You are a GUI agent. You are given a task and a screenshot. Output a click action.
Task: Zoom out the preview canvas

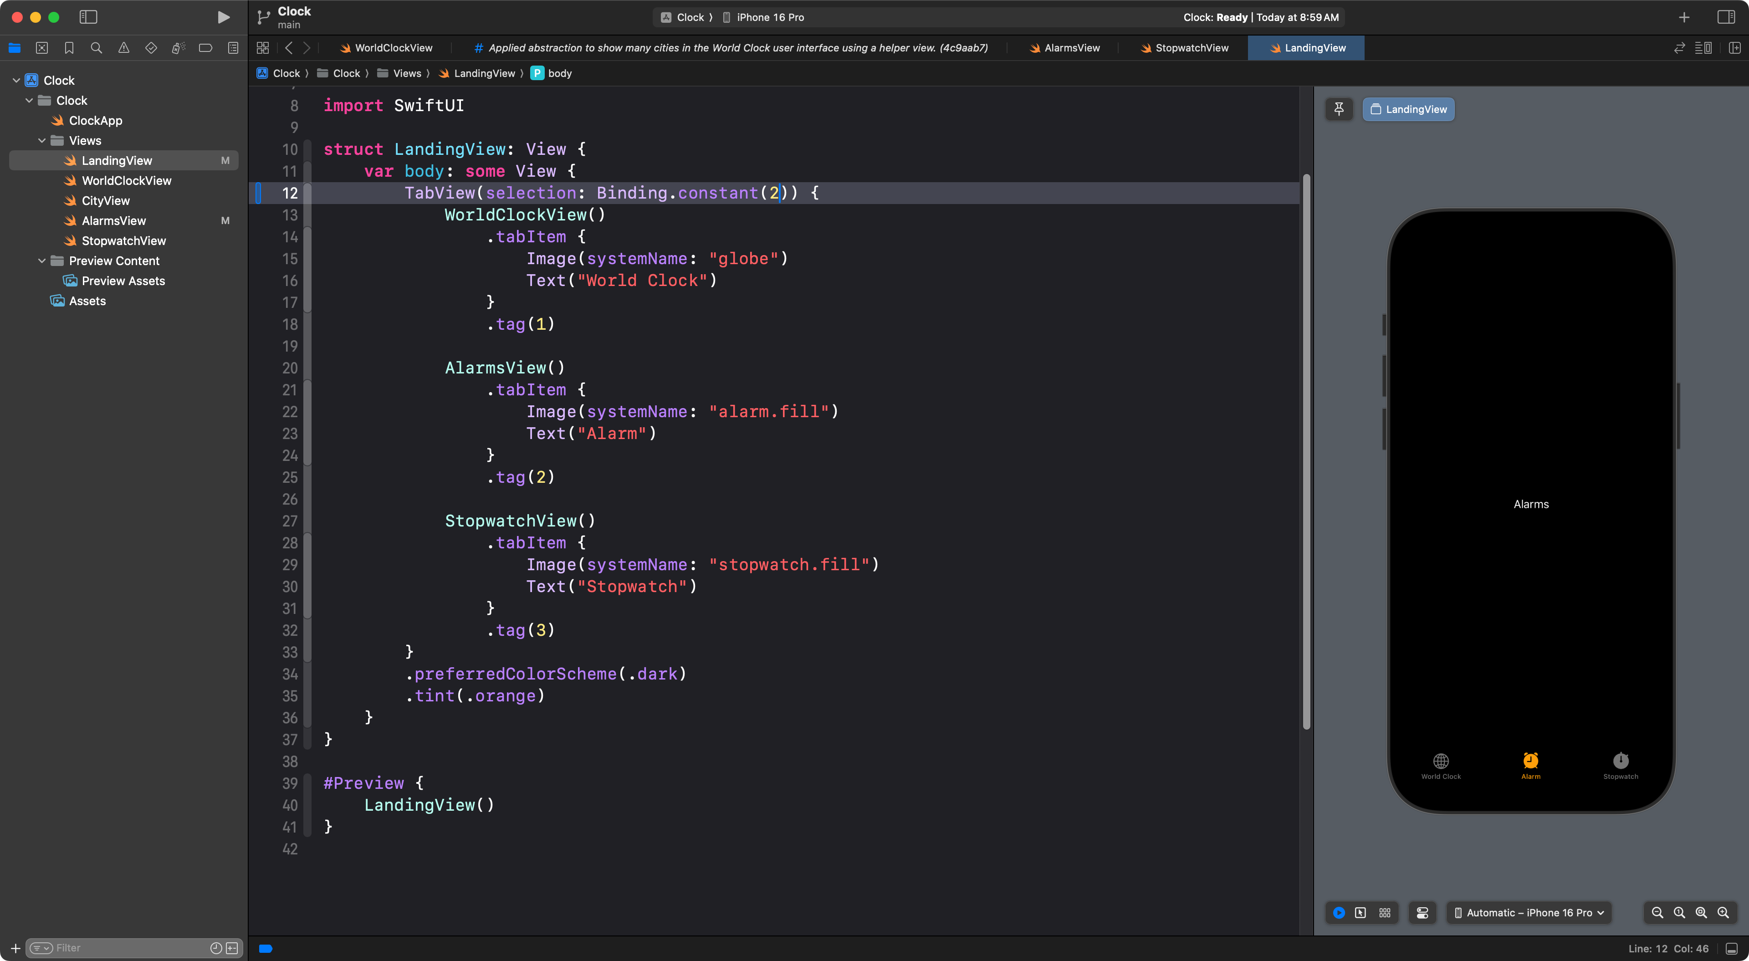click(1657, 913)
